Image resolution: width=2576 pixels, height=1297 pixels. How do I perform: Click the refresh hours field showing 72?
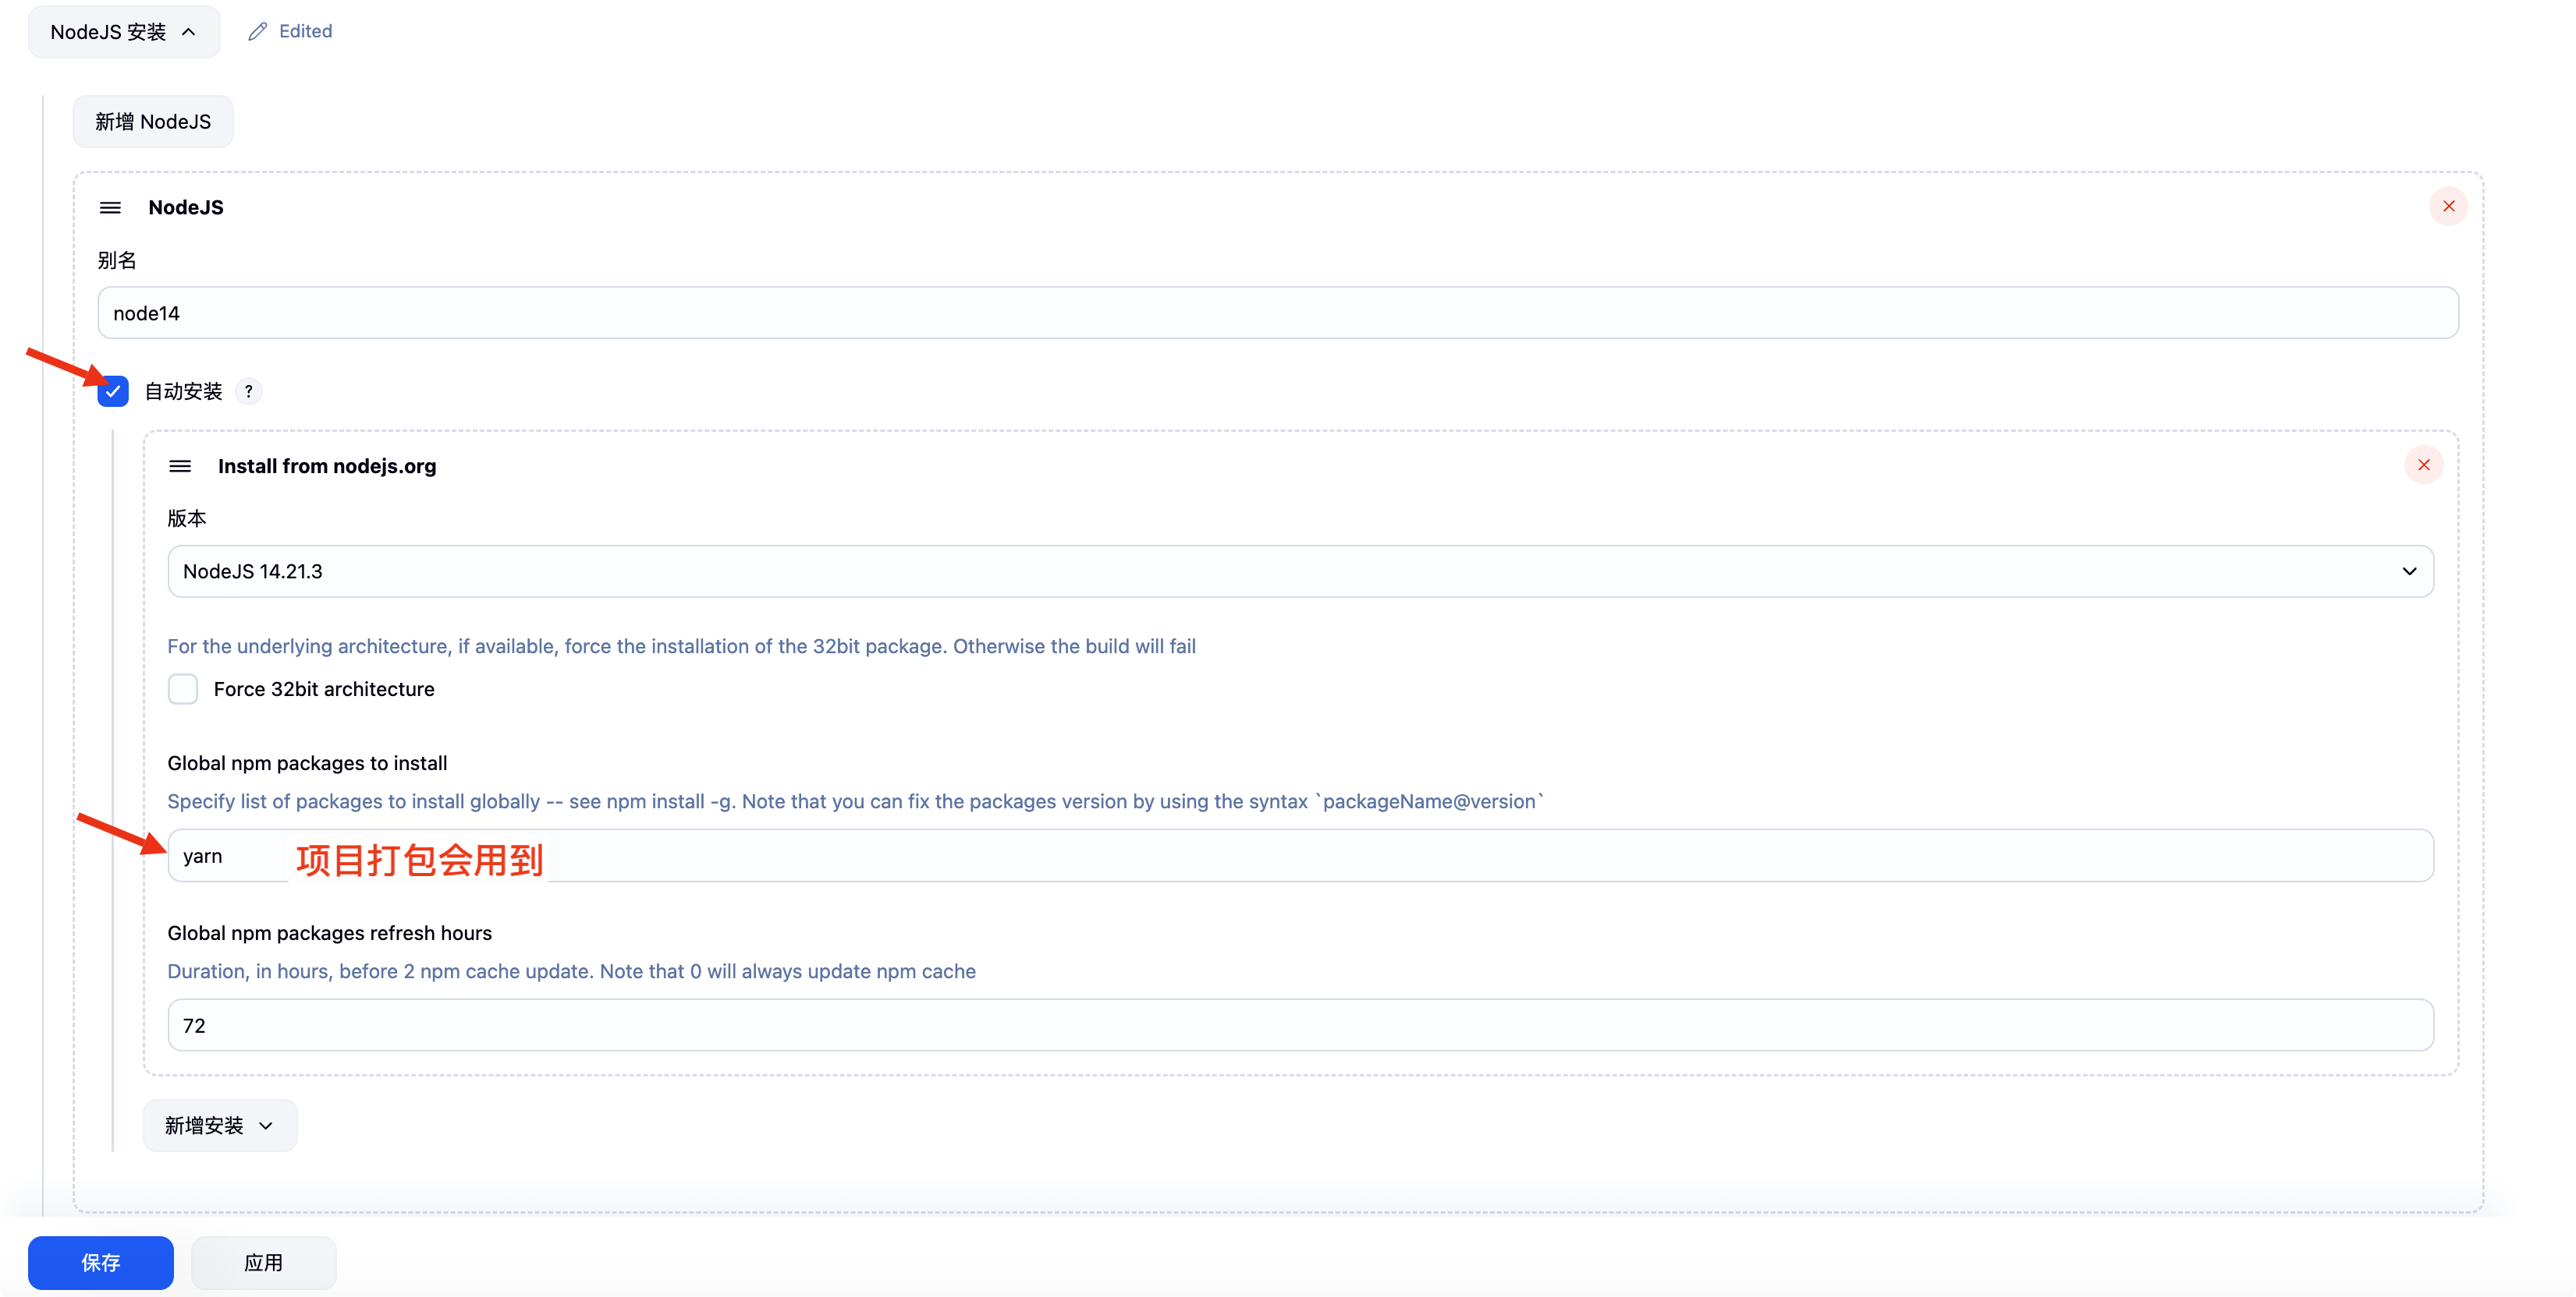1299,1025
